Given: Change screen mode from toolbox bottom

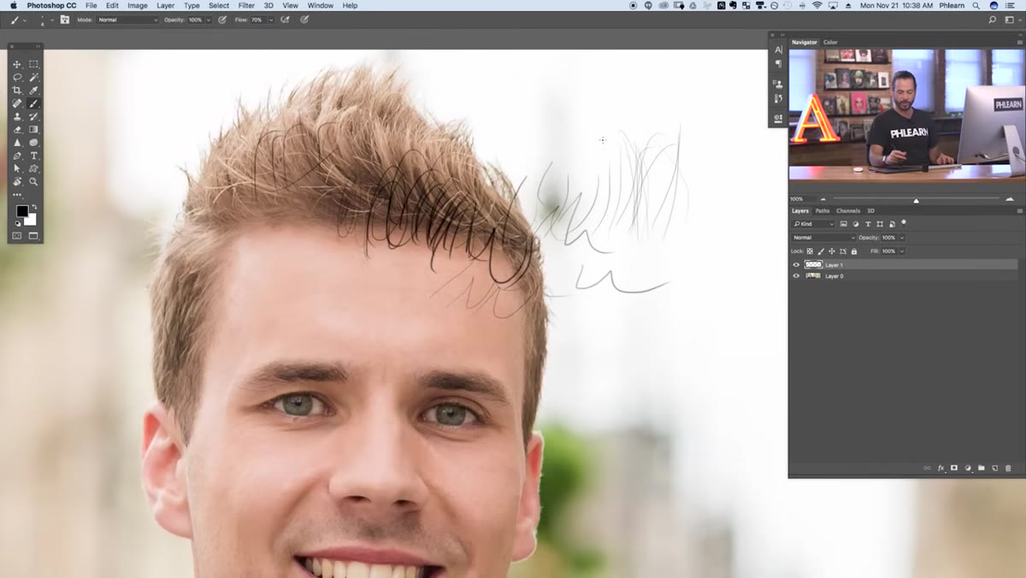Looking at the screenshot, I should point(34,236).
